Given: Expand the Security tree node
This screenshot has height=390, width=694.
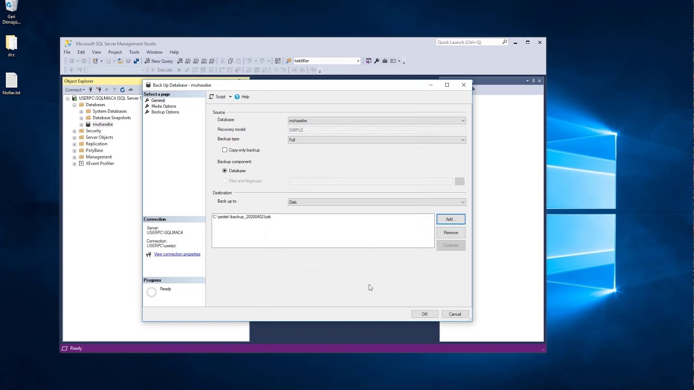Looking at the screenshot, I should click(74, 131).
